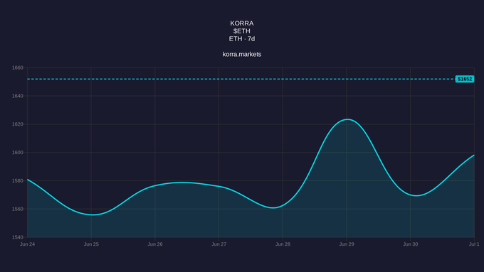Click the Jun 26 date label
Image resolution: width=484 pixels, height=272 pixels.
[x=155, y=244]
